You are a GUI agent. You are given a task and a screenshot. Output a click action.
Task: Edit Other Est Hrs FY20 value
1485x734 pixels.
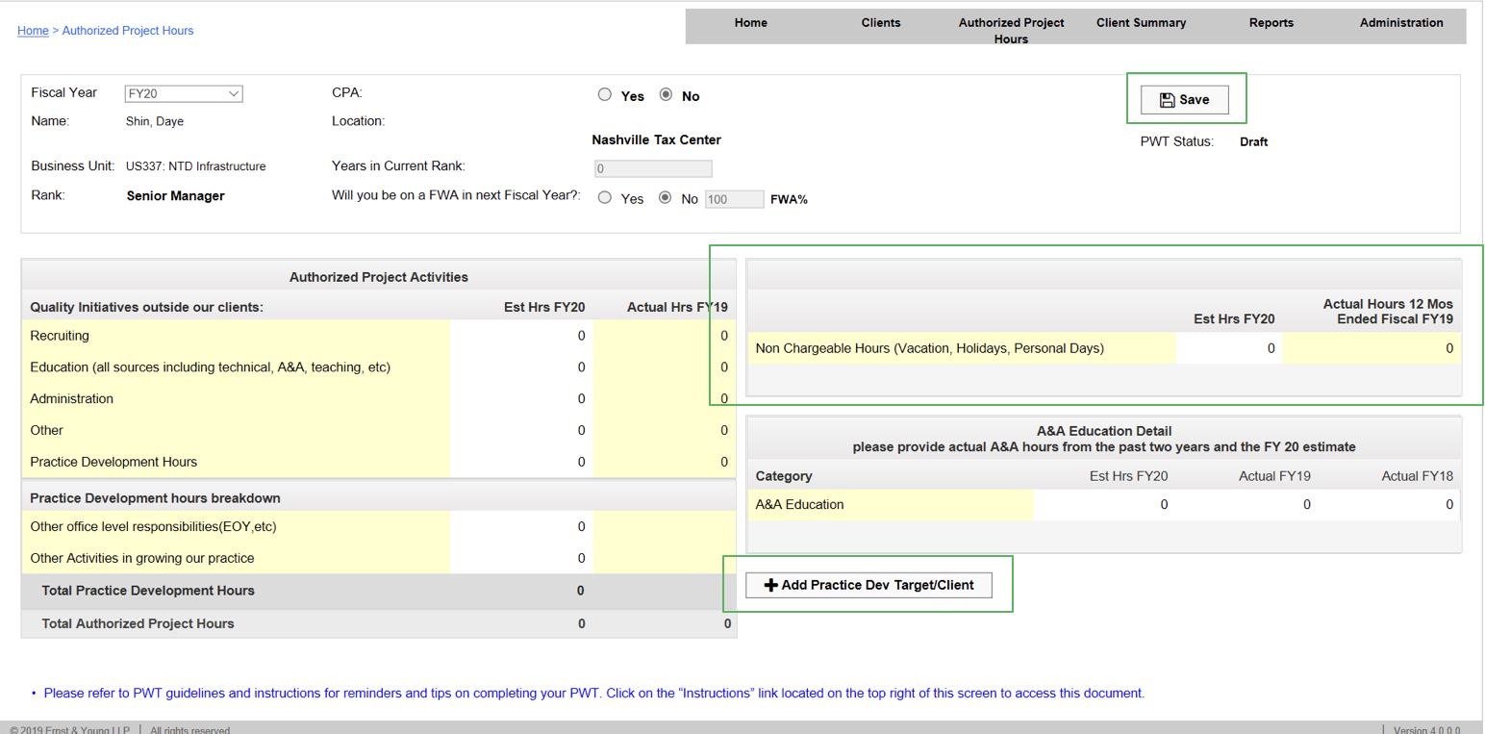[522, 431]
